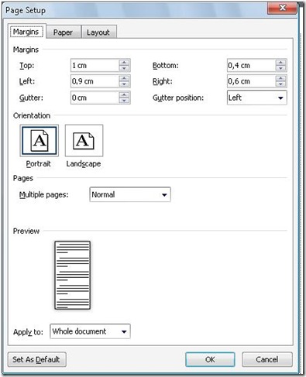Screen dimensions: 306x377
Task: Select Portrait orientation icon
Action: (40, 141)
